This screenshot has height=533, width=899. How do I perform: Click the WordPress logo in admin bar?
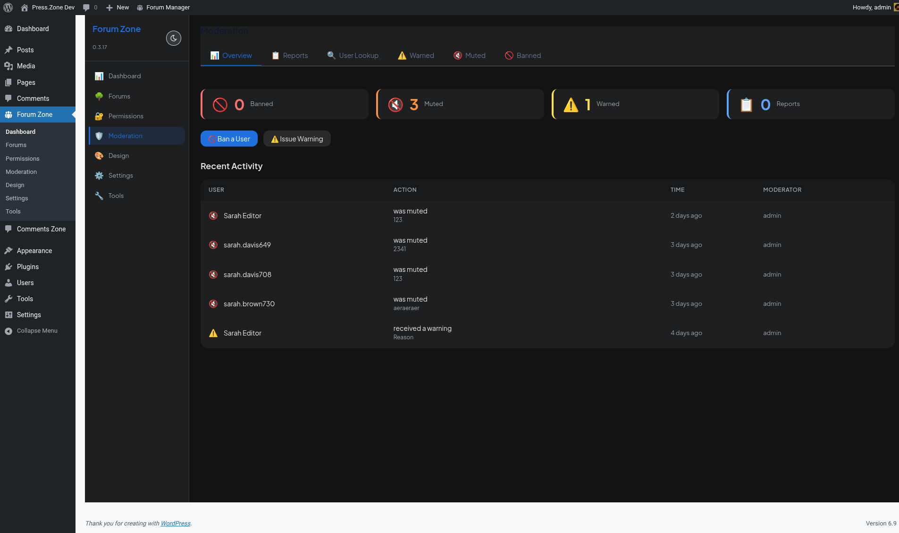point(8,8)
